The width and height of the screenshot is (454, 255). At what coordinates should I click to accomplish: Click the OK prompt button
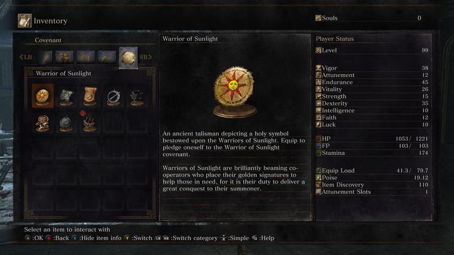coord(34,238)
